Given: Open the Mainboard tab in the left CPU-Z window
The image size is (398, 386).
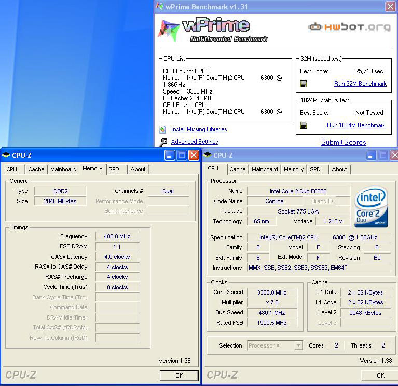Looking at the screenshot, I should pyautogui.click(x=63, y=169).
